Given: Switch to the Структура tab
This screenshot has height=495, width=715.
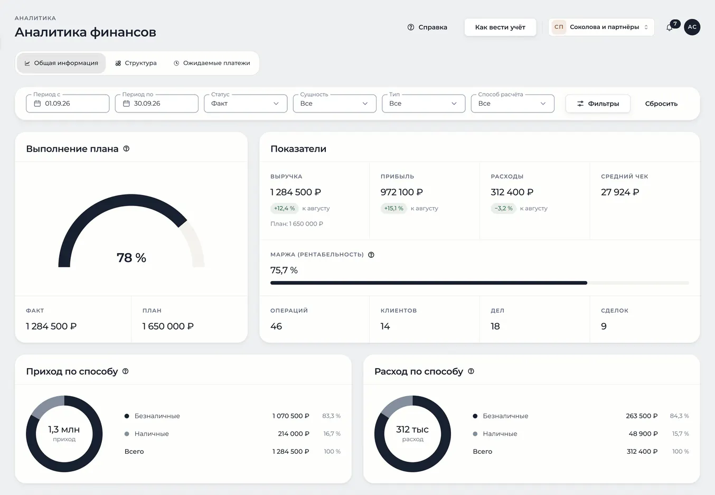Looking at the screenshot, I should pyautogui.click(x=136, y=63).
